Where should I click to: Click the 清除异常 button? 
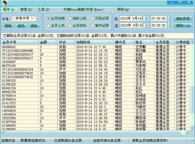[183, 19]
